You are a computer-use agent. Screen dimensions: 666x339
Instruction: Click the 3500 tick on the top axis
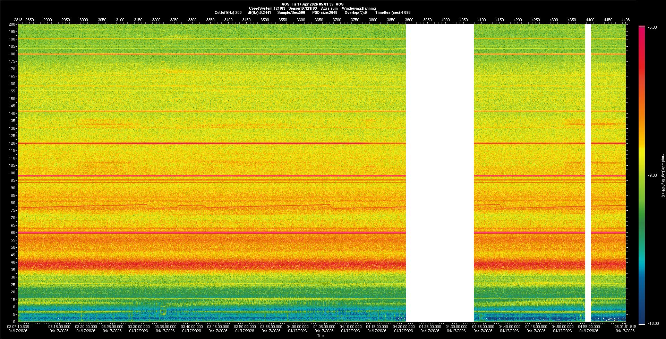click(265, 20)
